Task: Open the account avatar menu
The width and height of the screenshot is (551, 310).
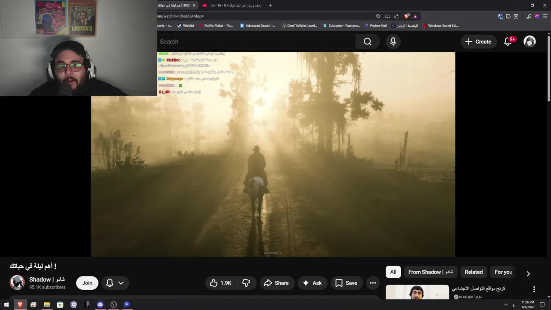Action: [x=529, y=41]
